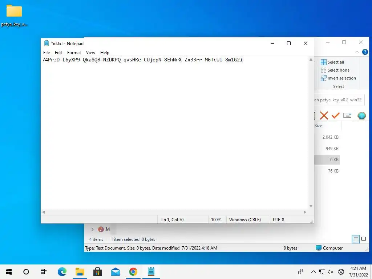This screenshot has height=279, width=372.
Task: Open File Explorer help question mark icon
Action: click(365, 52)
